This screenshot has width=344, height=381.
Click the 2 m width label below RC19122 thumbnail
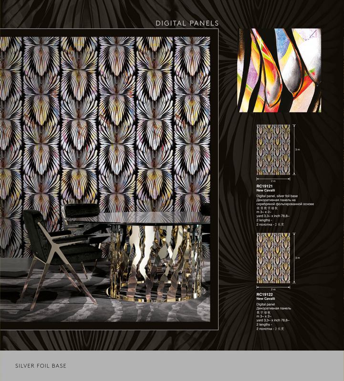pos(273,290)
